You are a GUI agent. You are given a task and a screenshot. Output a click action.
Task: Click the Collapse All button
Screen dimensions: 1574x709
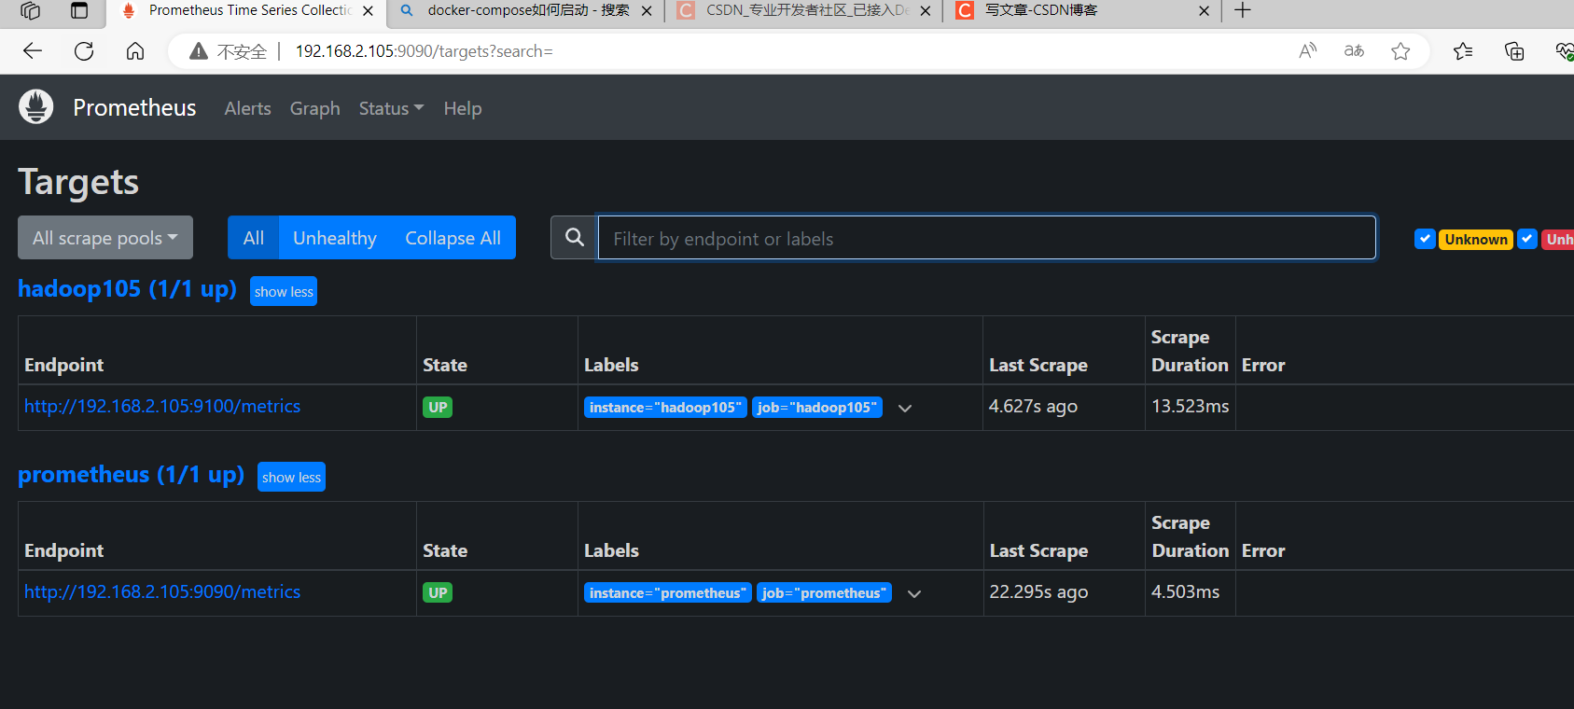453,238
